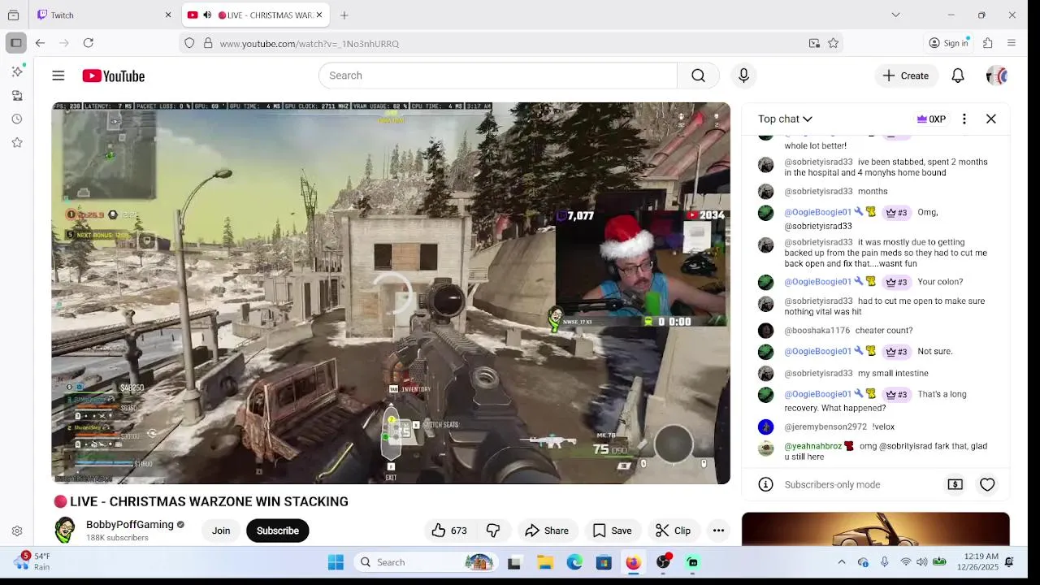Click the Share button
Viewport: 1040px width, 585px height.
coord(547,531)
